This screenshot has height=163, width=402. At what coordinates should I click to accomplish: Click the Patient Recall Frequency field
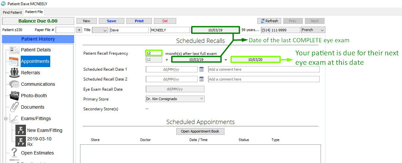pyautogui.click(x=154, y=53)
